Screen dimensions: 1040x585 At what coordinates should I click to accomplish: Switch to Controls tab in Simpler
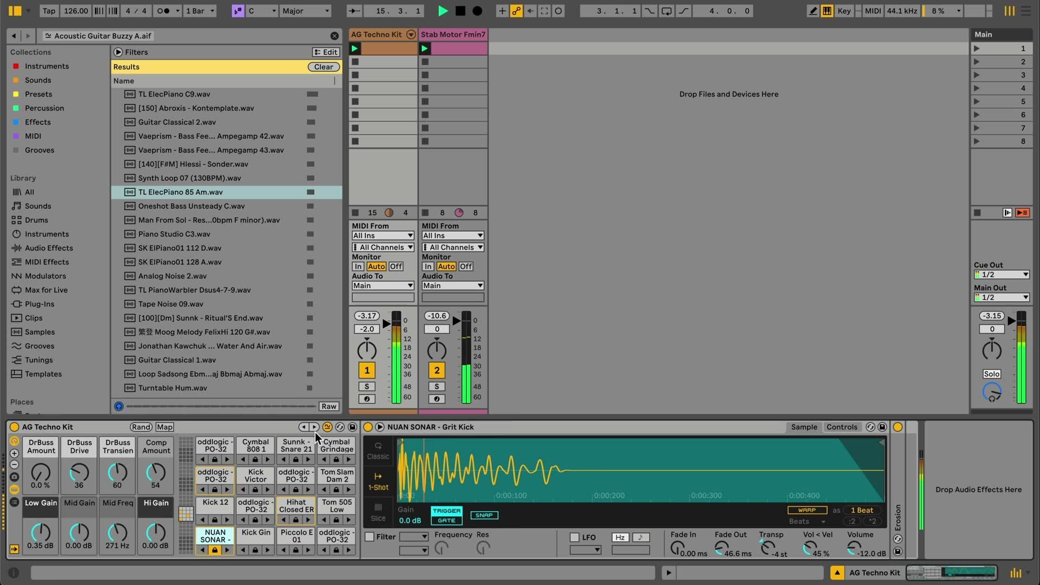click(x=842, y=427)
